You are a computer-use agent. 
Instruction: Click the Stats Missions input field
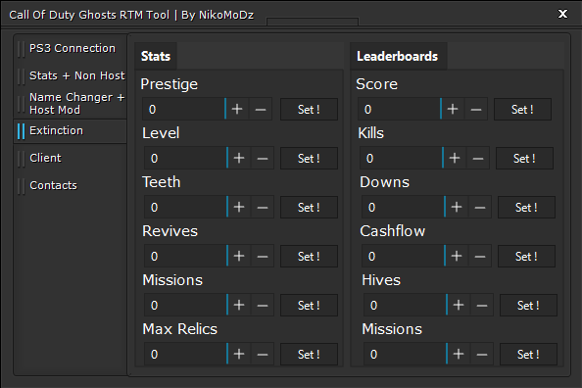point(185,305)
